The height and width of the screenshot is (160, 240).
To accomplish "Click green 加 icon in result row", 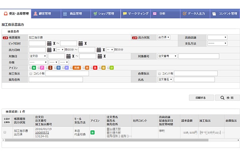I will (92, 131).
